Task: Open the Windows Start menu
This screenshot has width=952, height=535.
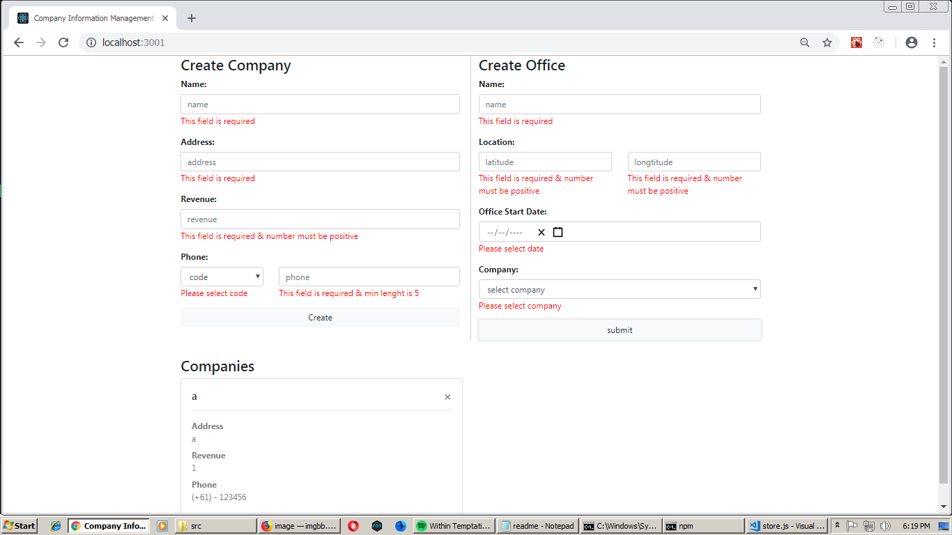Action: (x=20, y=526)
